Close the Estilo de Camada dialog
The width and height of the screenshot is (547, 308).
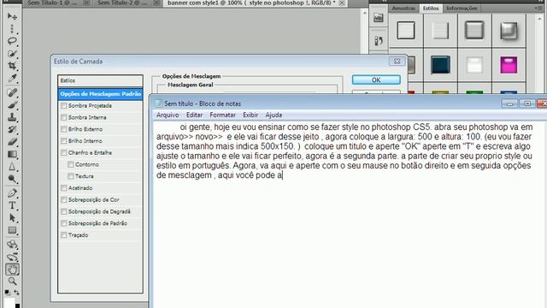tap(397, 61)
